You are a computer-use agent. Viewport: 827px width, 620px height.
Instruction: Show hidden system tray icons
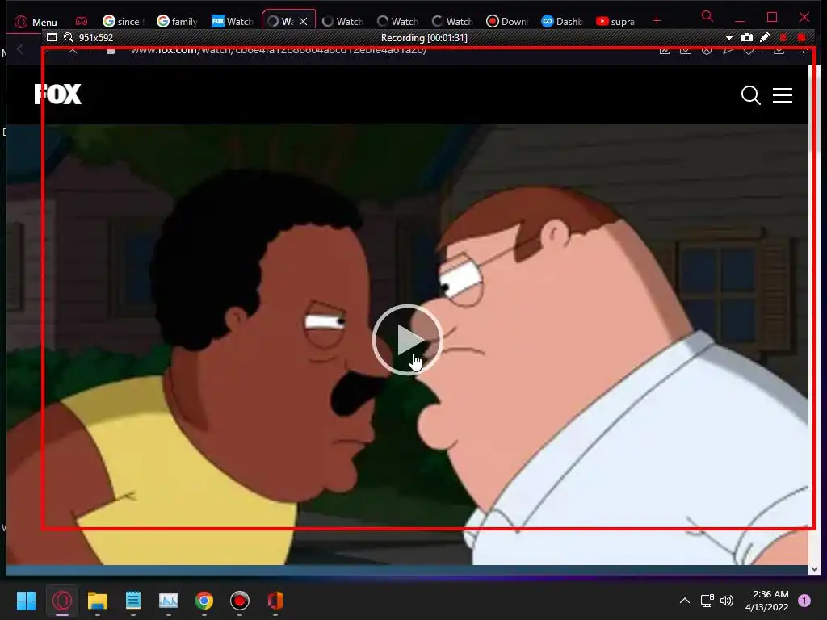[x=685, y=601]
